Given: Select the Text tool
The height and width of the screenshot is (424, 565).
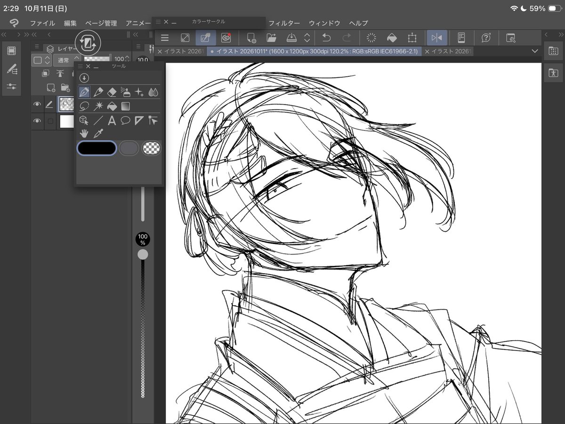Looking at the screenshot, I should pyautogui.click(x=112, y=120).
